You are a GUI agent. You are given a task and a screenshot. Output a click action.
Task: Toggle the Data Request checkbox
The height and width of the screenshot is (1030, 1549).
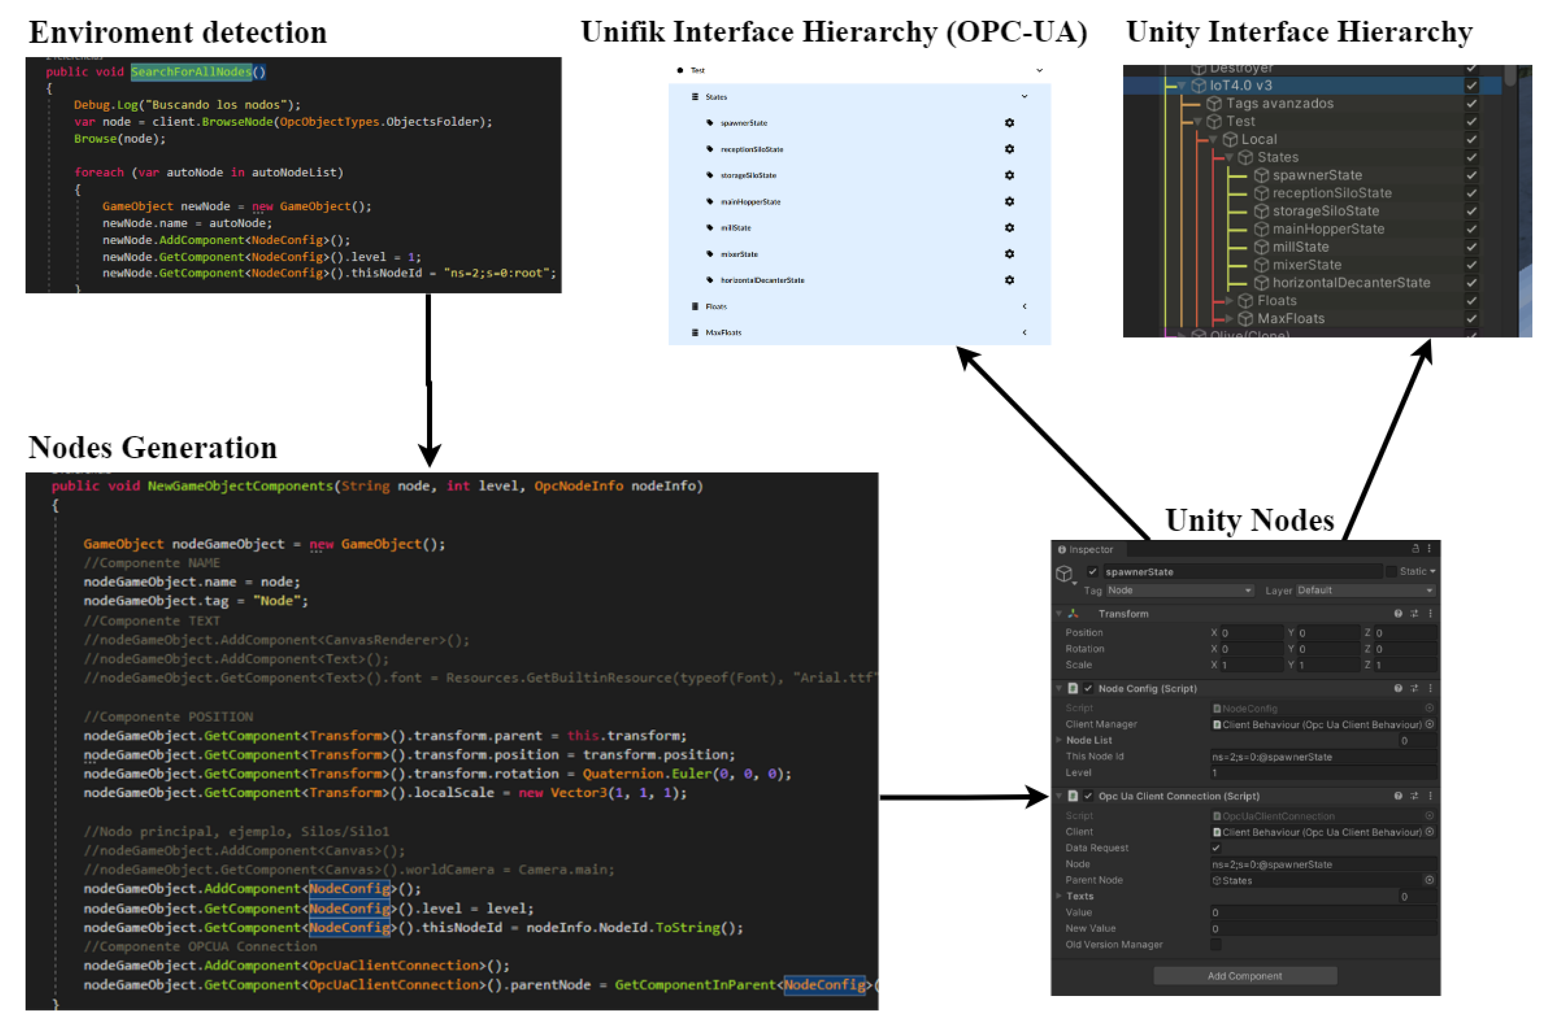click(x=1216, y=848)
